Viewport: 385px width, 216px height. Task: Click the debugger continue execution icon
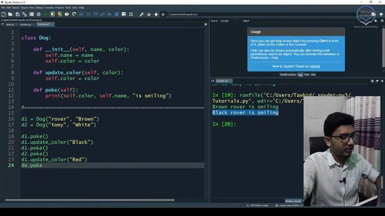tap(109, 14)
